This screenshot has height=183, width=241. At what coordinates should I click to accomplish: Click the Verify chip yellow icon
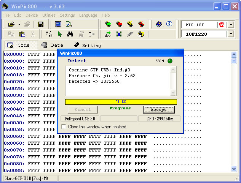(x=130, y=24)
